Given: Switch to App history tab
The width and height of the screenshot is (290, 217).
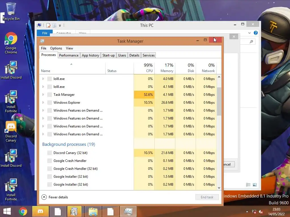Looking at the screenshot, I should 90,55.
